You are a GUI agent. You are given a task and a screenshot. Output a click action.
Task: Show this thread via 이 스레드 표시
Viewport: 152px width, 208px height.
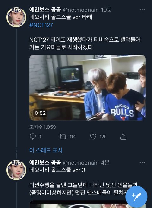(x=46, y=150)
